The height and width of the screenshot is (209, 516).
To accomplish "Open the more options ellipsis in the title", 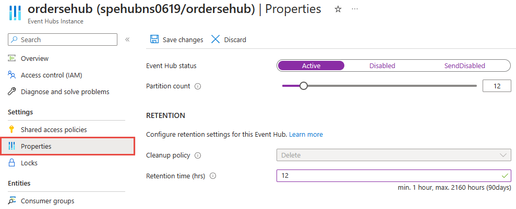I will pos(355,9).
